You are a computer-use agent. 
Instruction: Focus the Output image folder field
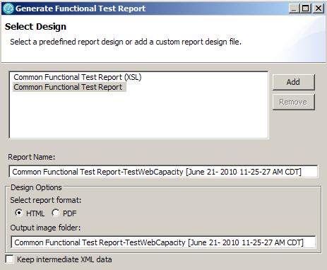coord(163,242)
